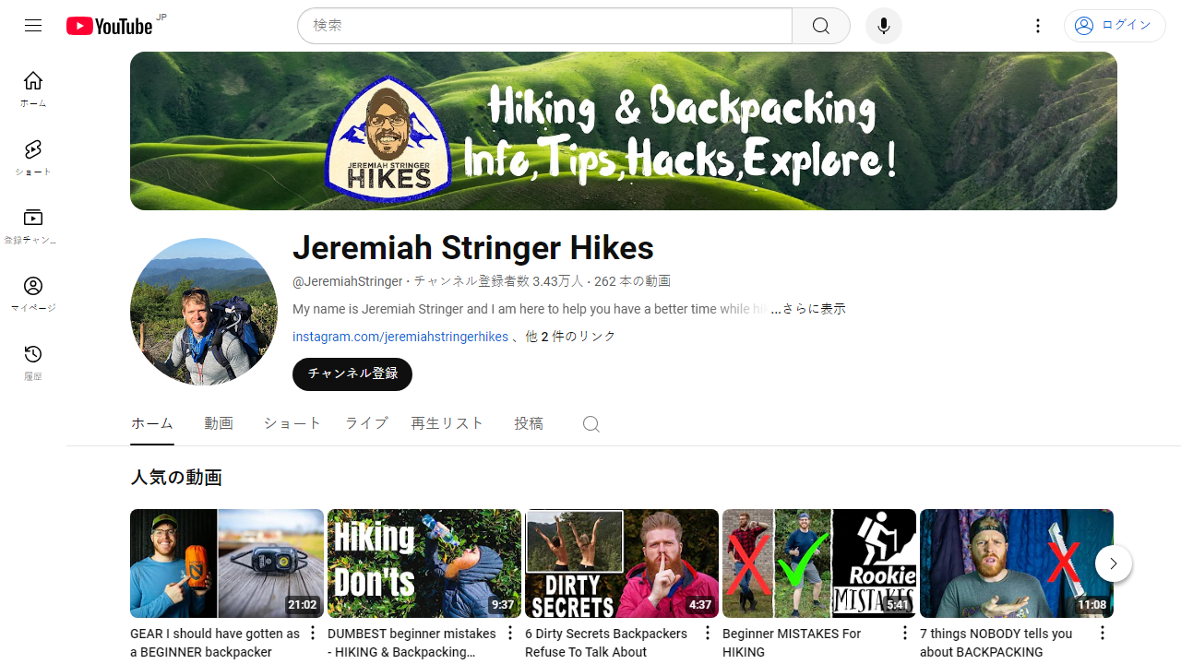Open the hamburger guide menu
The height and width of the screenshot is (664, 1181).
33,26
